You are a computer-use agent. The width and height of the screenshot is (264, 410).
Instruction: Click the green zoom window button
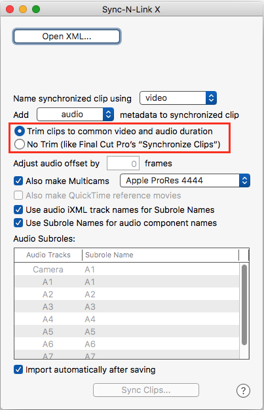point(36,9)
